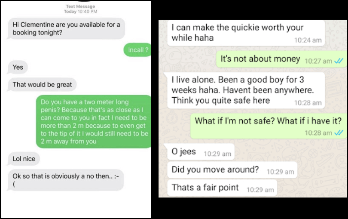
Task: Click the double ticks on "What if I'm not safe?" message
Action: [339, 133]
